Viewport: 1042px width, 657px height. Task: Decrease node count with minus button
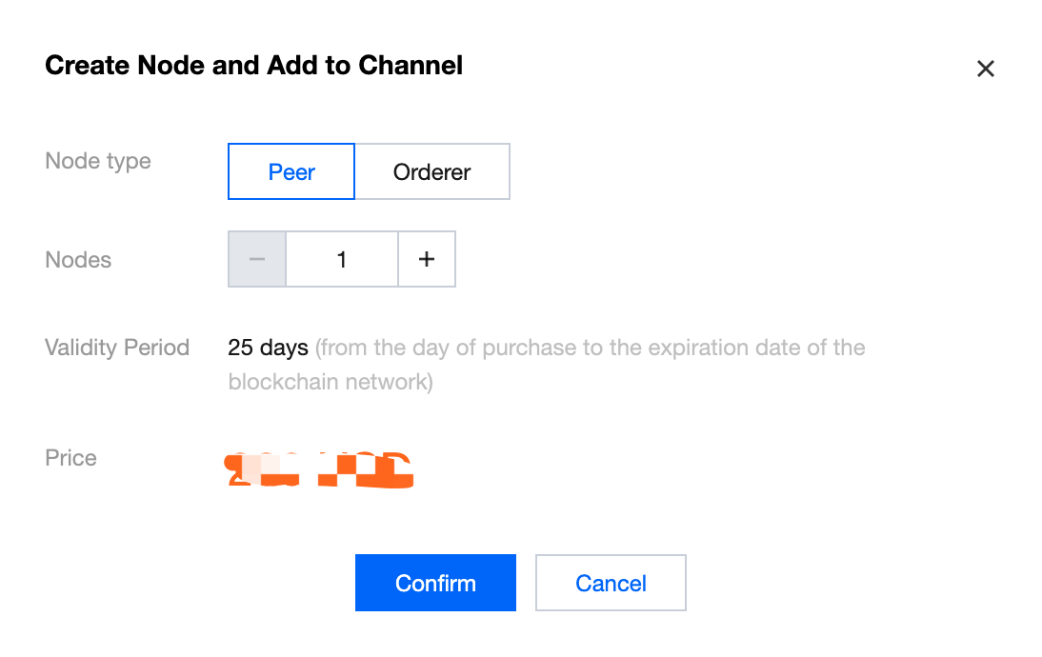(257, 259)
